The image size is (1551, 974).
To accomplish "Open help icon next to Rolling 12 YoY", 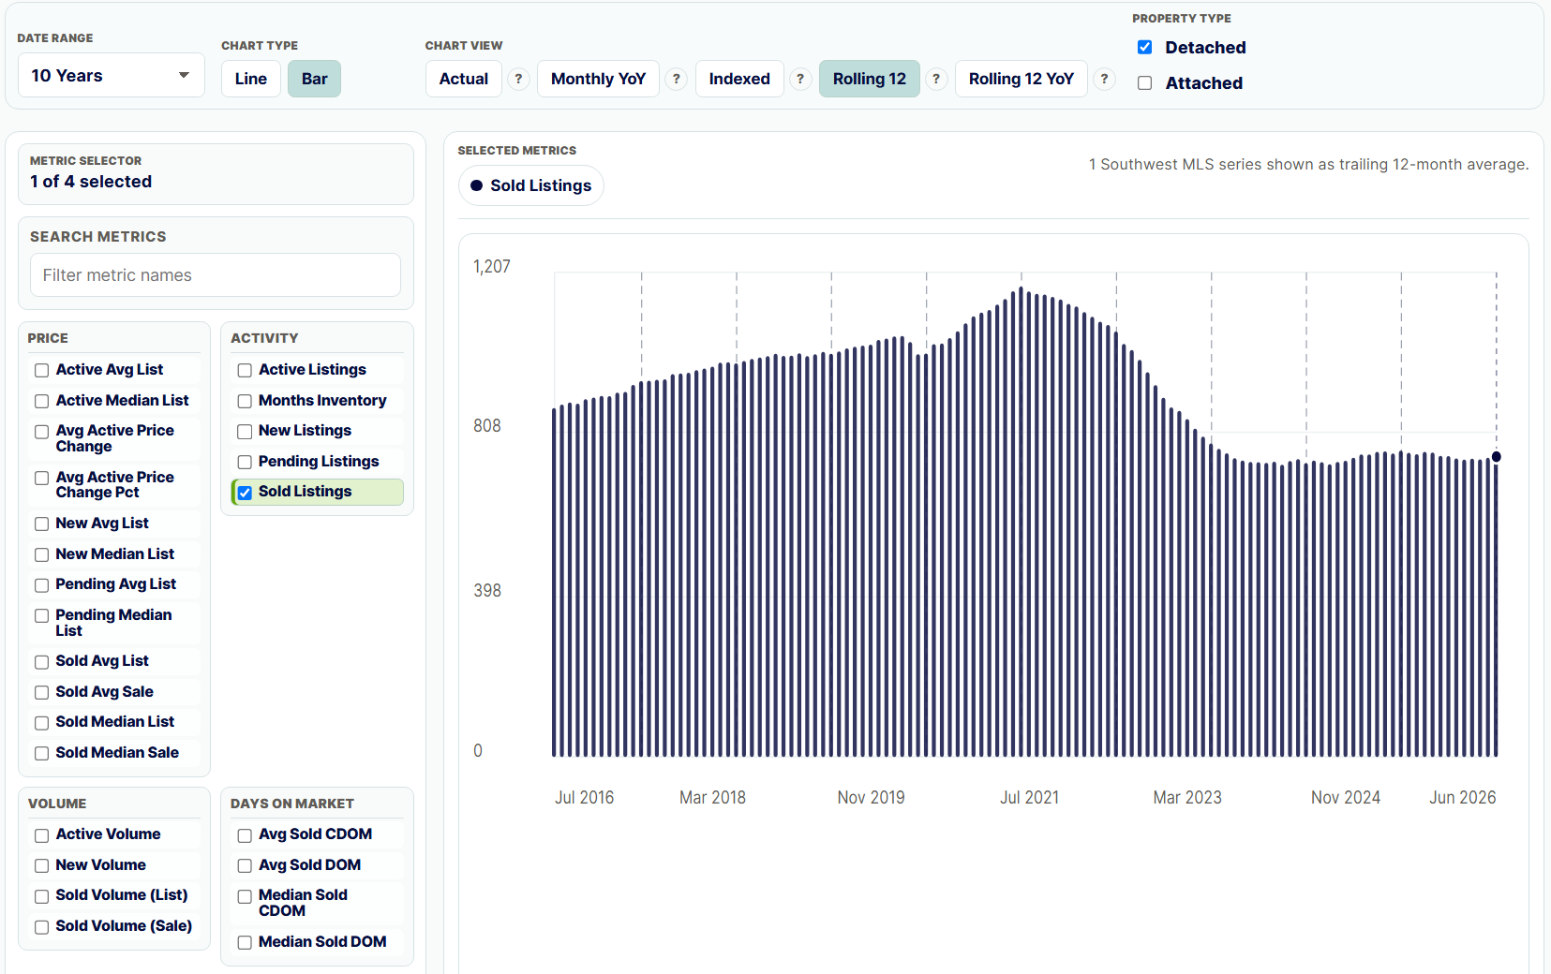I will click(x=1104, y=80).
